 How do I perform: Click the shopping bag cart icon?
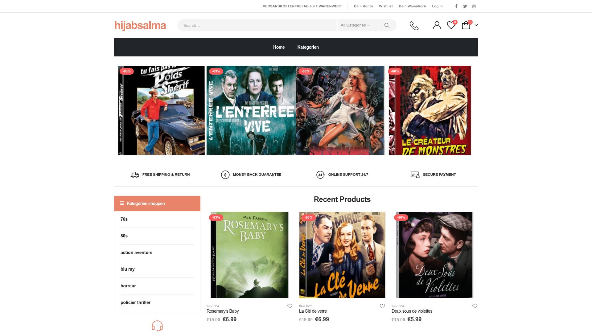pos(466,25)
